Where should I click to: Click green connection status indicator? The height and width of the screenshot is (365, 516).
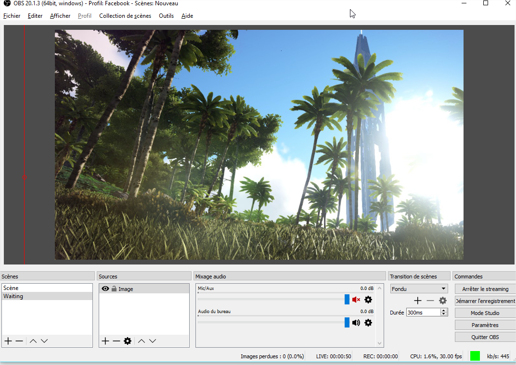(475, 356)
